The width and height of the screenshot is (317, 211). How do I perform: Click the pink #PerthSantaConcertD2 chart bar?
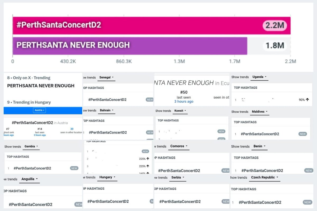click(x=151, y=26)
